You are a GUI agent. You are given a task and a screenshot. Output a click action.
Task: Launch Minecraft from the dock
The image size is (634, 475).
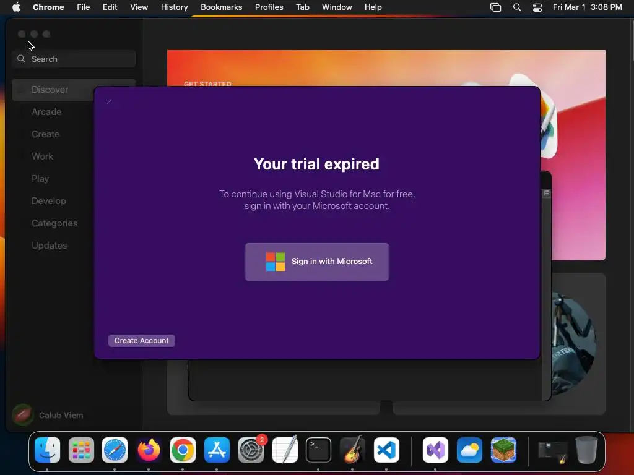[x=503, y=450]
